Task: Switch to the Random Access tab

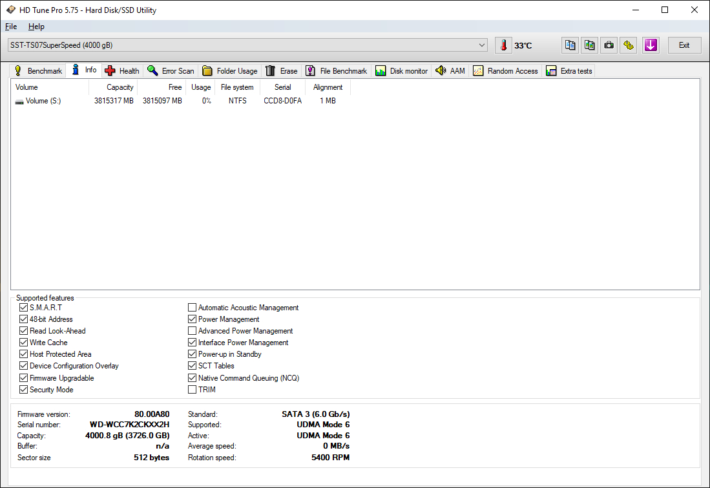Action: [x=505, y=70]
